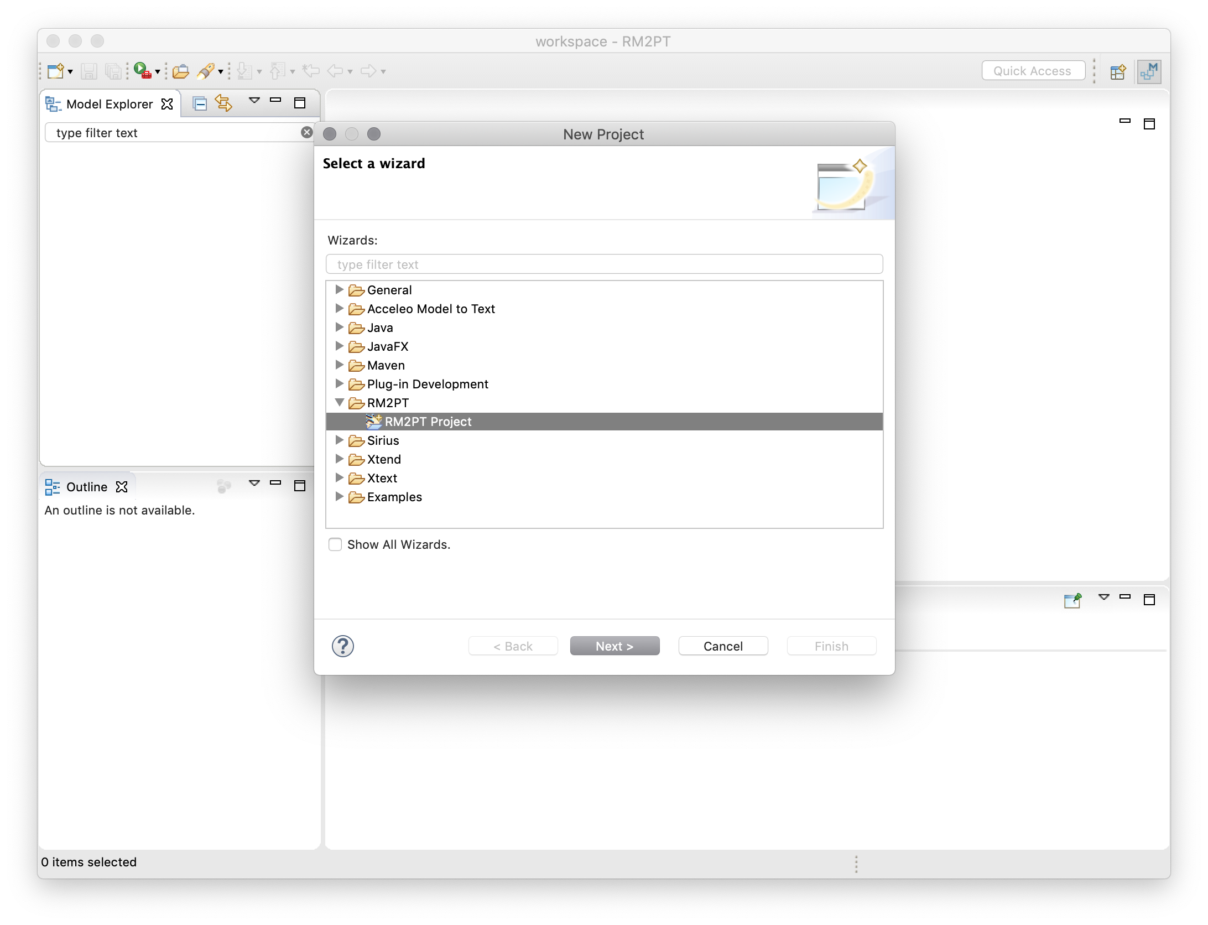This screenshot has width=1208, height=925.
Task: Maximize the Model Explorer view
Action: tap(300, 103)
